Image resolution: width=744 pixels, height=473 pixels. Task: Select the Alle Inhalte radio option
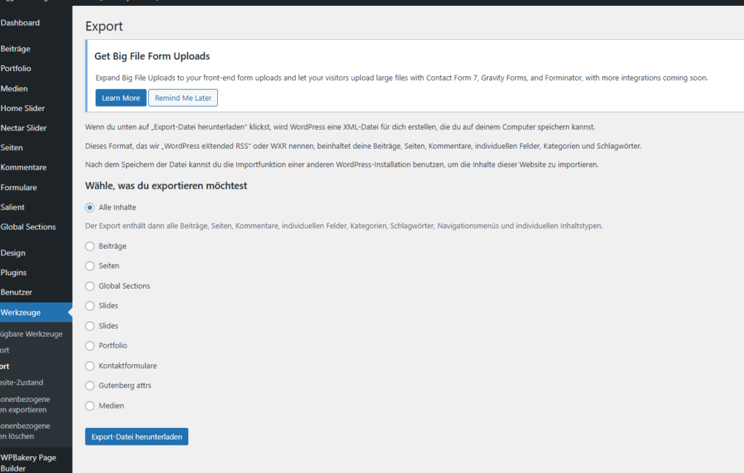click(90, 207)
